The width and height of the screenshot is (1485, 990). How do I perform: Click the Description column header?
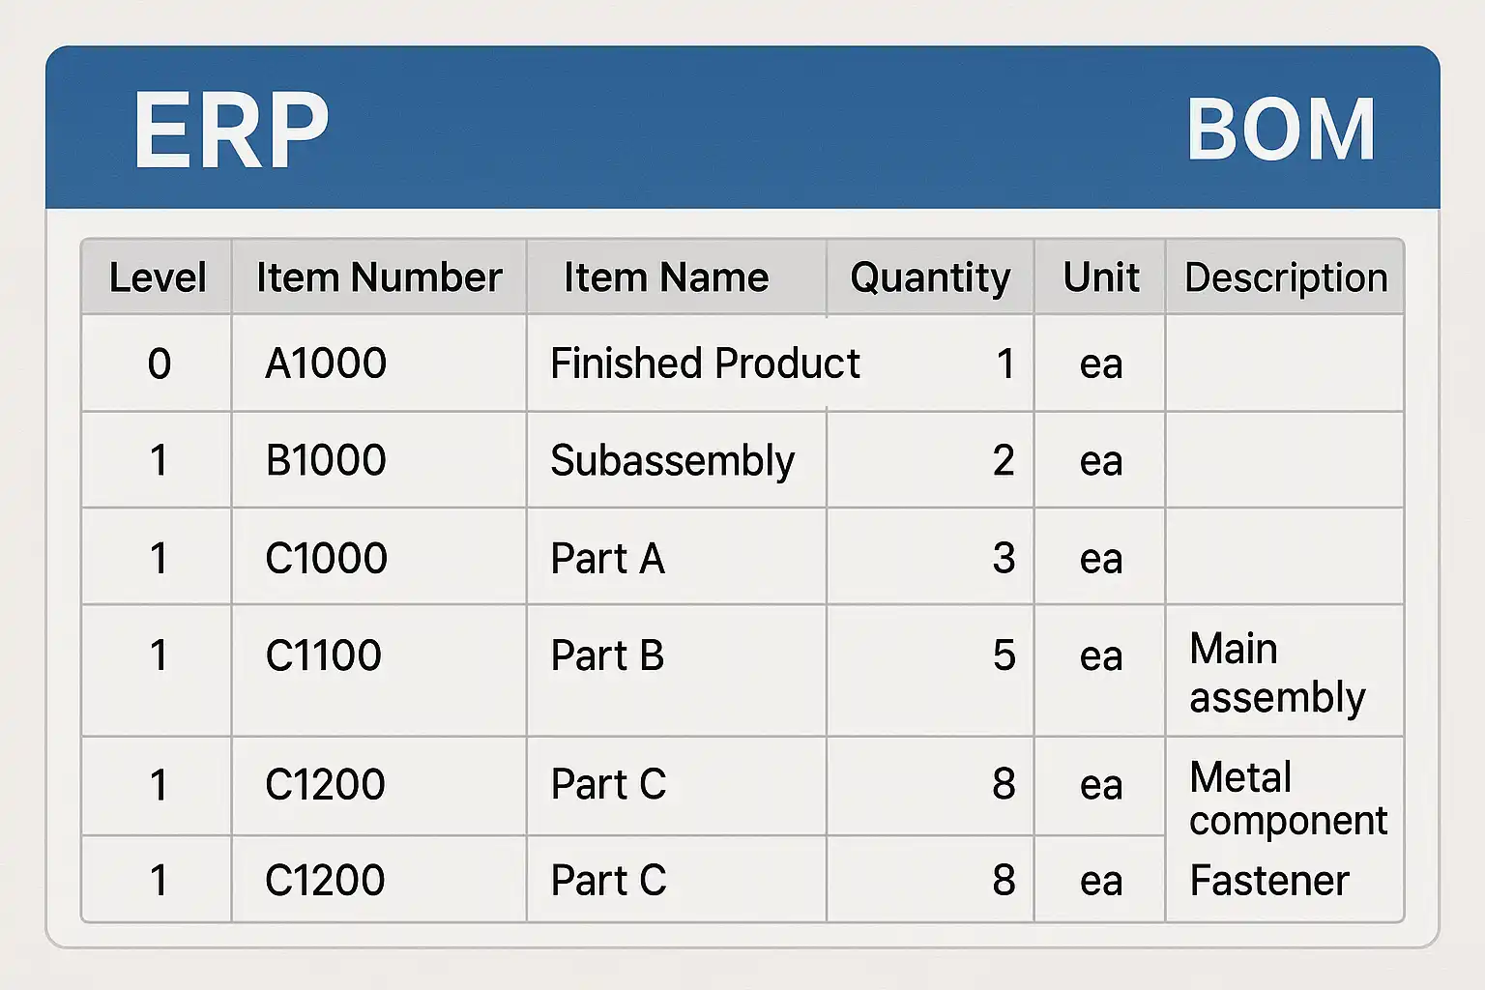coord(1286,277)
